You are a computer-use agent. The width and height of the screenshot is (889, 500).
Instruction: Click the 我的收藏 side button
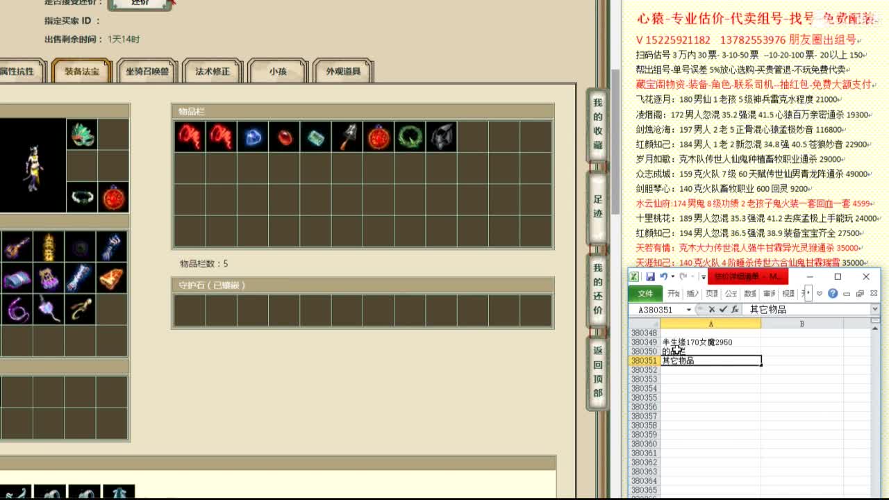597,124
